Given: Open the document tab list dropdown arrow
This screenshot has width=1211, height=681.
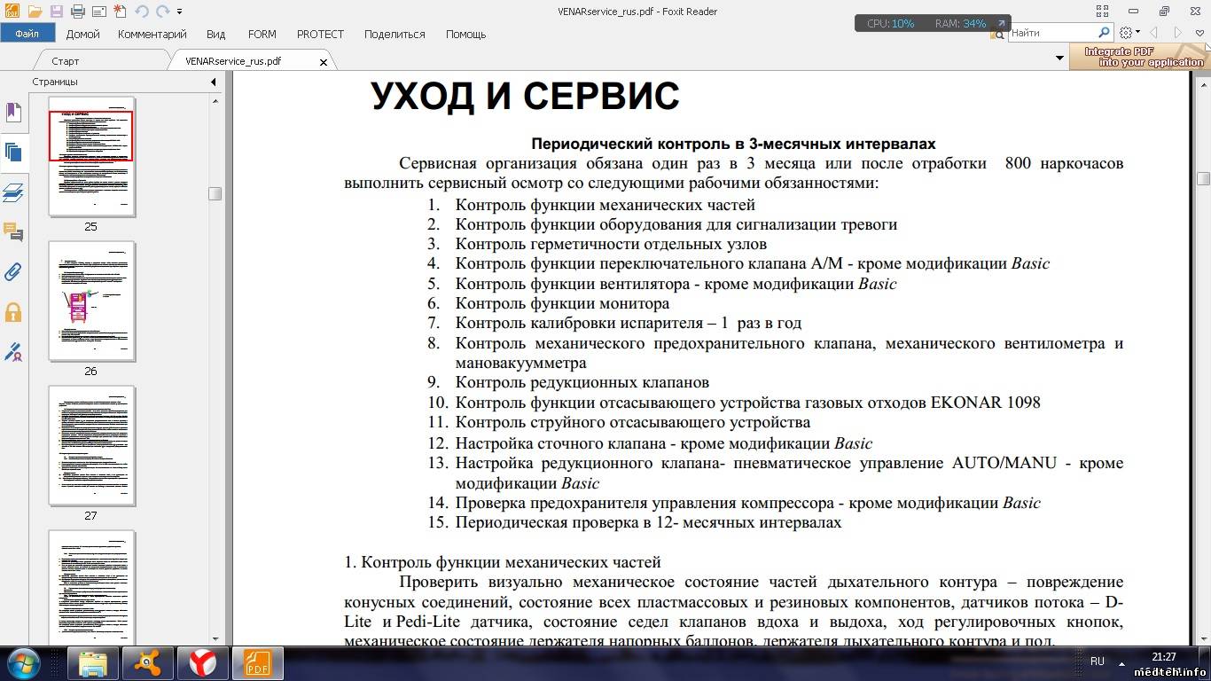Looking at the screenshot, I should pyautogui.click(x=1059, y=59).
